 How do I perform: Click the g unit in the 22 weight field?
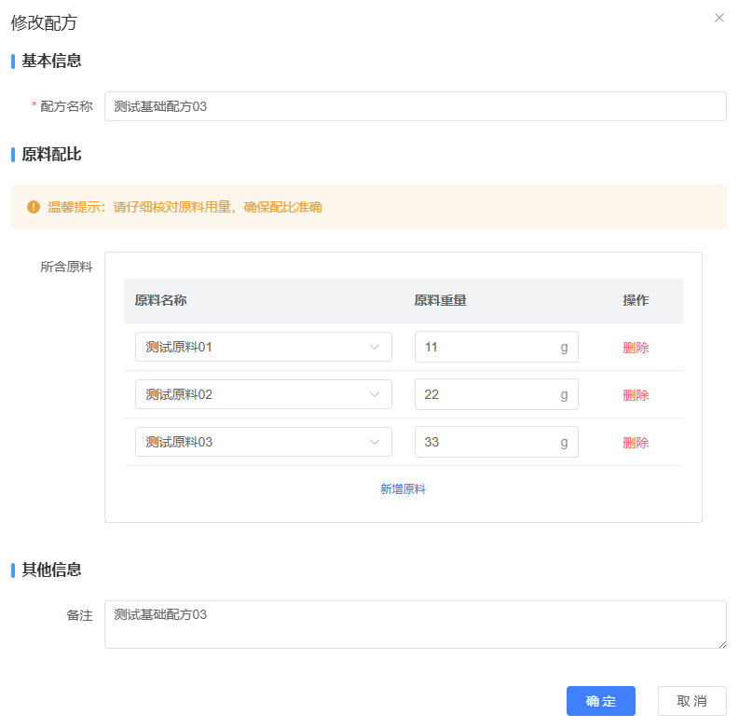(564, 395)
